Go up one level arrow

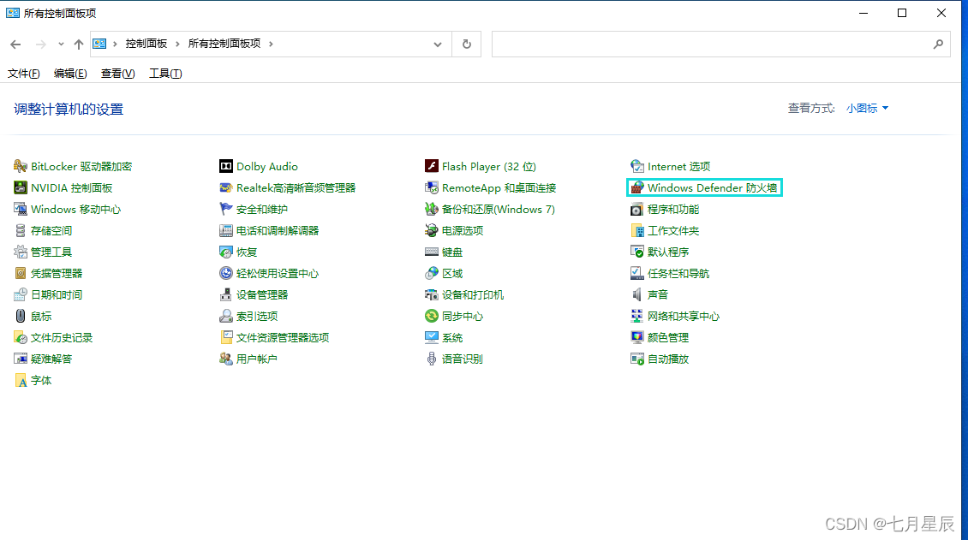click(79, 44)
